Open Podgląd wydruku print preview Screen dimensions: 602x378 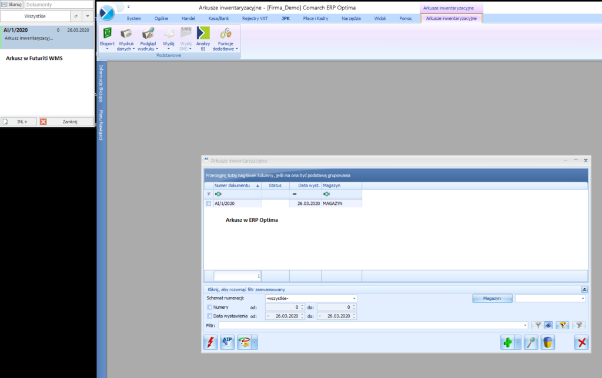(148, 38)
